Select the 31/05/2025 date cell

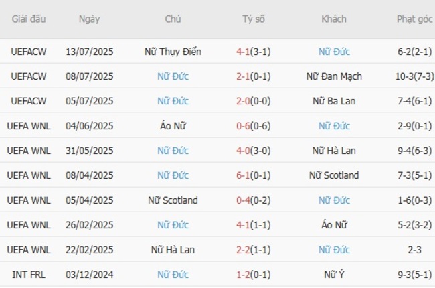(x=89, y=151)
